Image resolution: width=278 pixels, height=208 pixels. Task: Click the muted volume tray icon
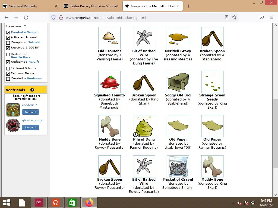(239, 203)
